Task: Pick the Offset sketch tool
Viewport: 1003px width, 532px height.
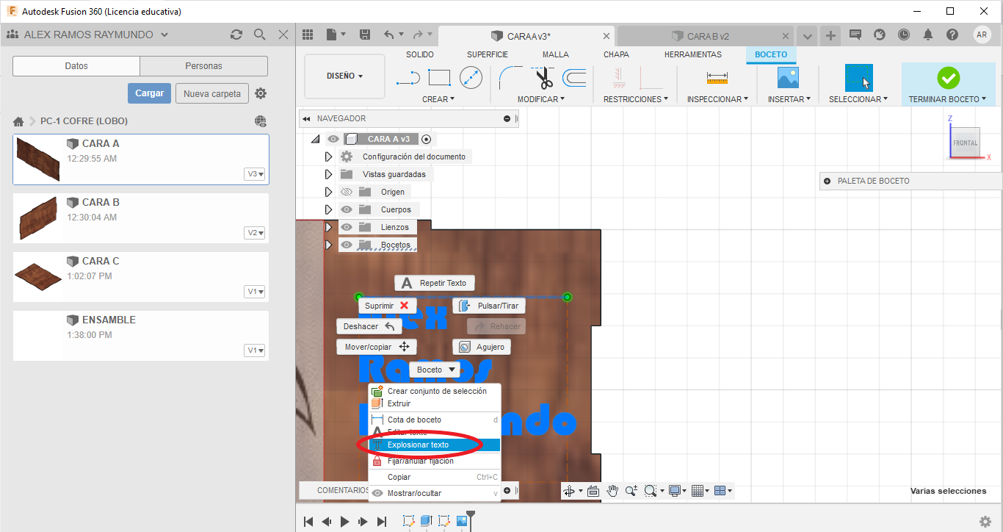Action: pyautogui.click(x=574, y=77)
